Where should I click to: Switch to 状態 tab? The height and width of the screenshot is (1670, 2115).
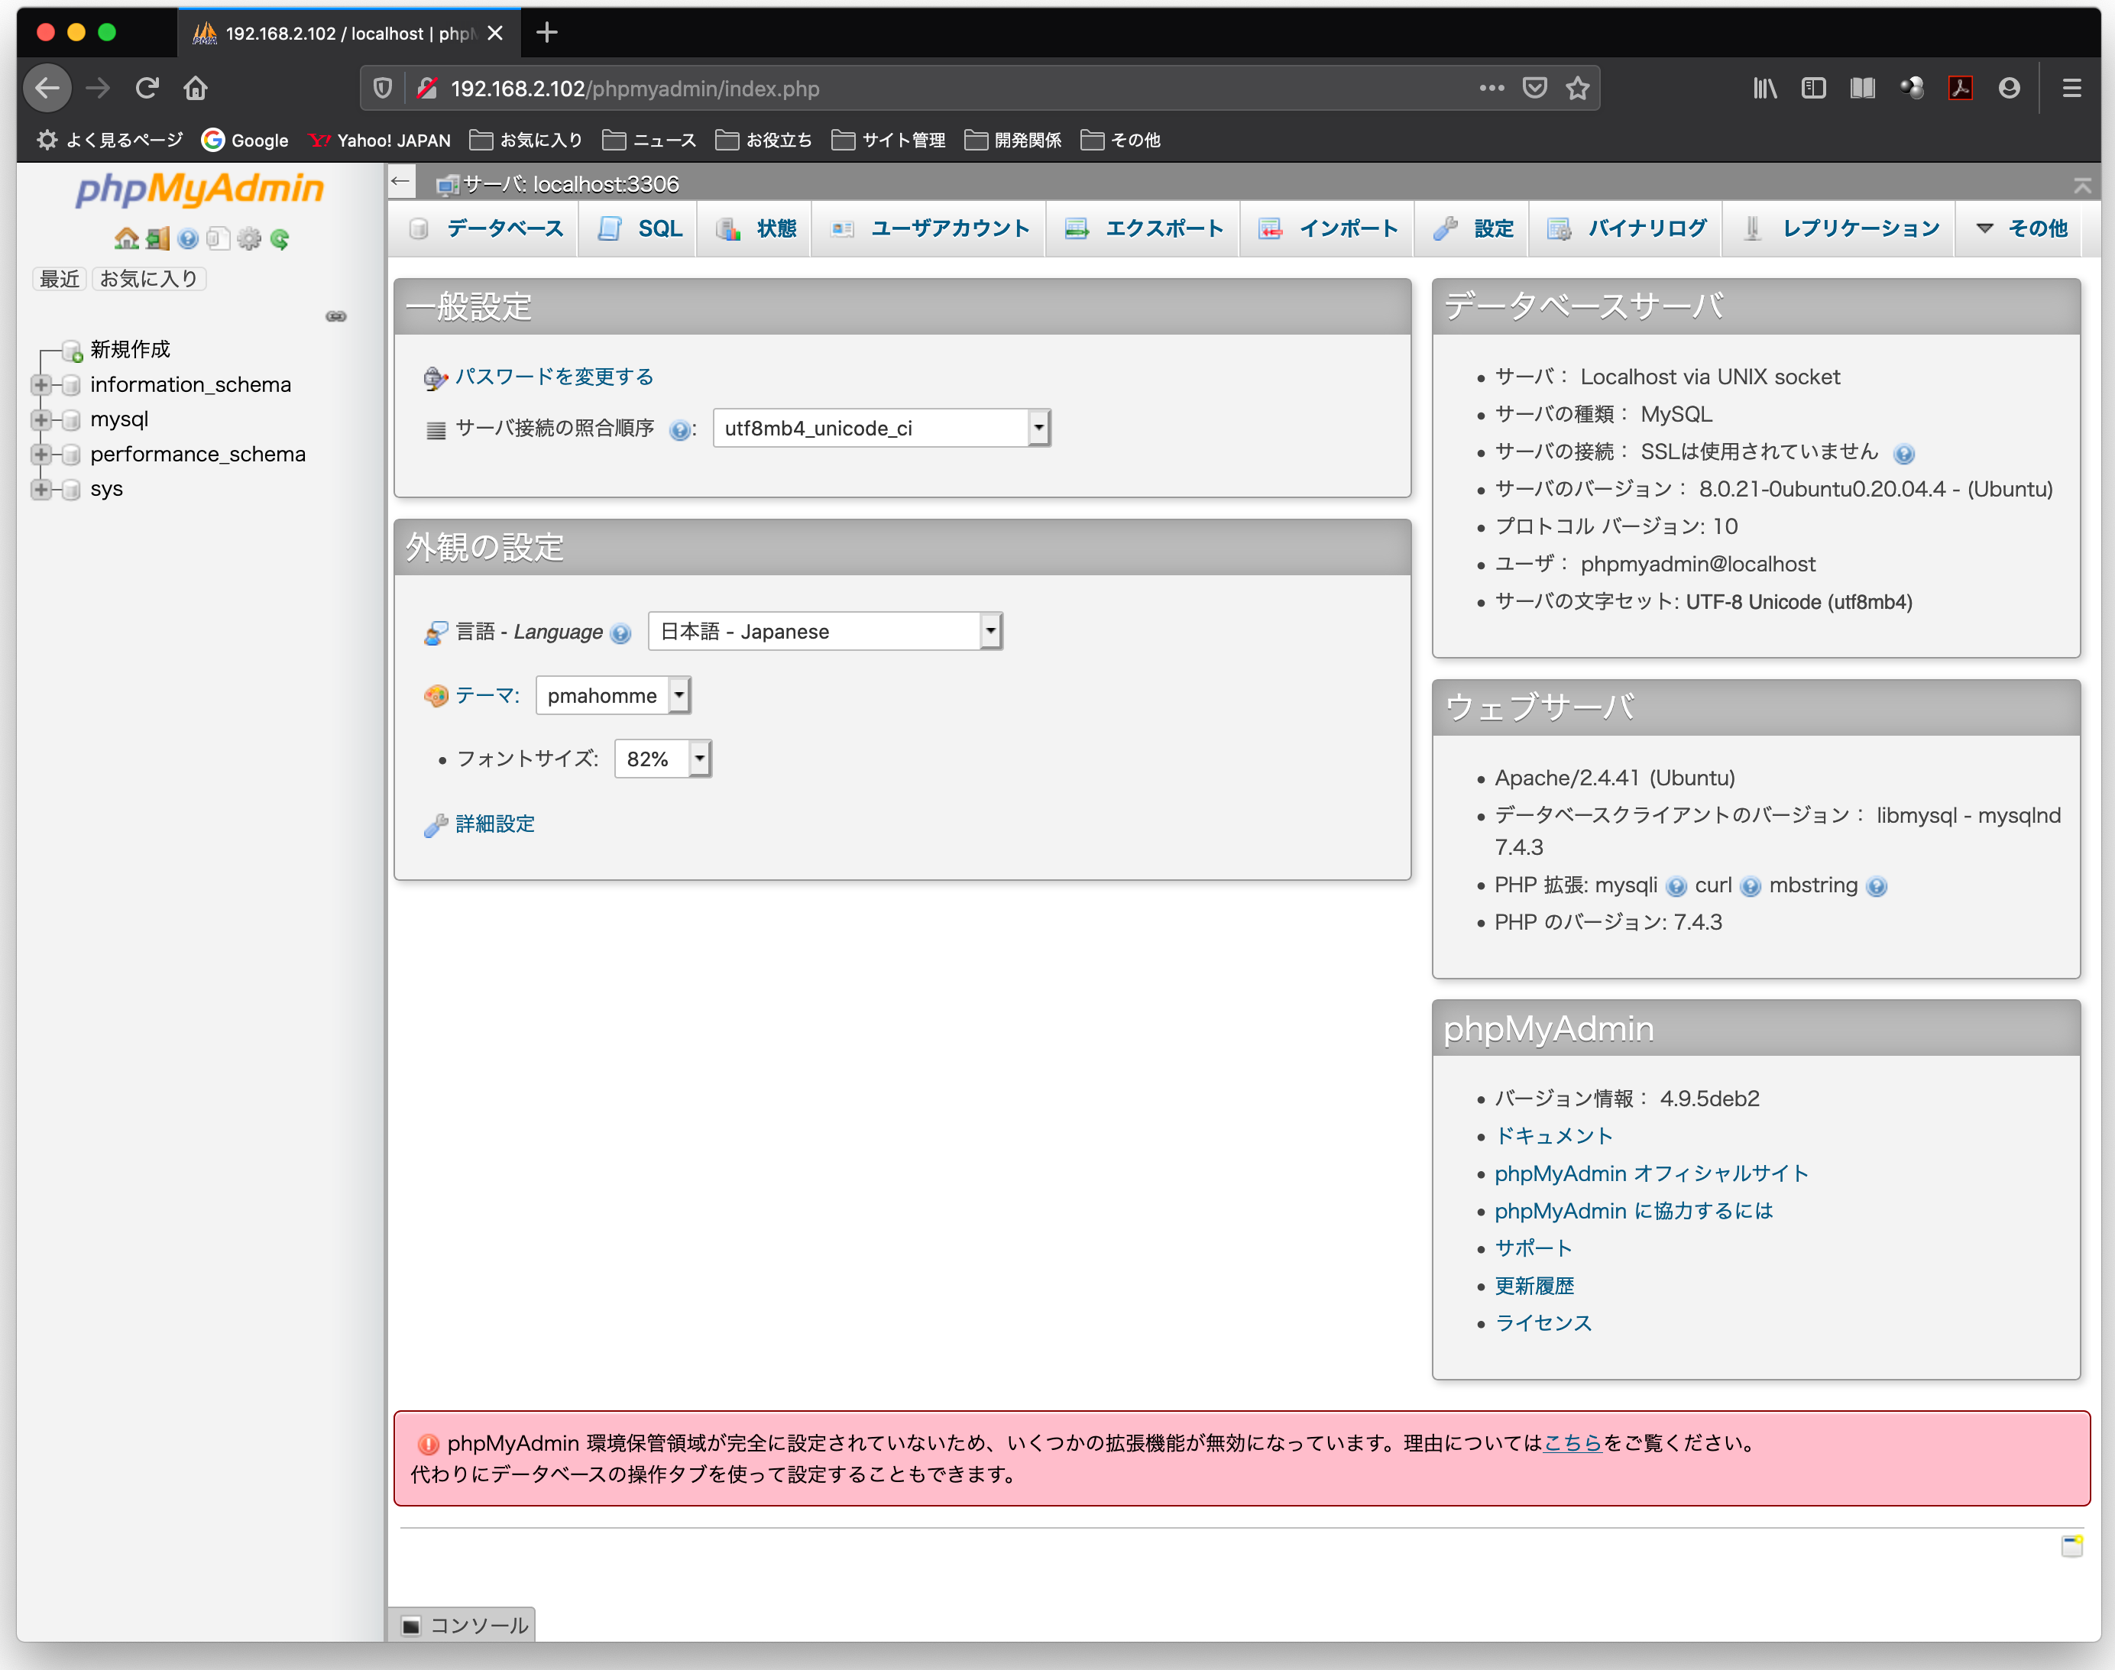coord(756,228)
